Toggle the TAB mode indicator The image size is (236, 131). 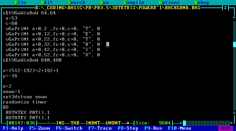click(75, 123)
